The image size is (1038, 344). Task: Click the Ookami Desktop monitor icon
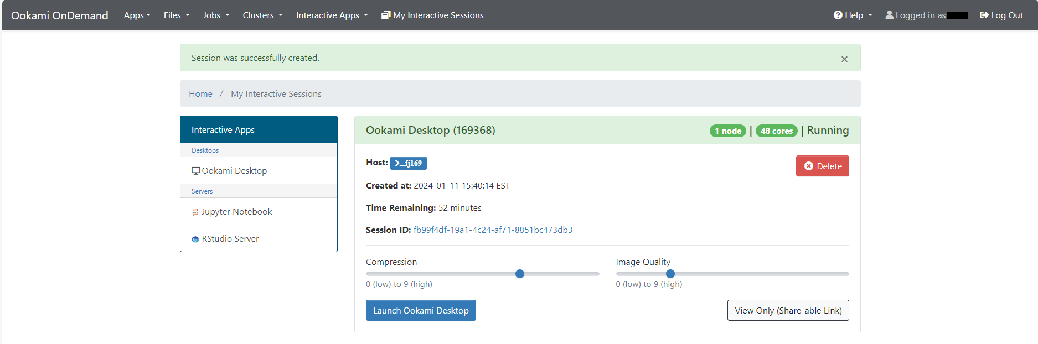pos(195,171)
